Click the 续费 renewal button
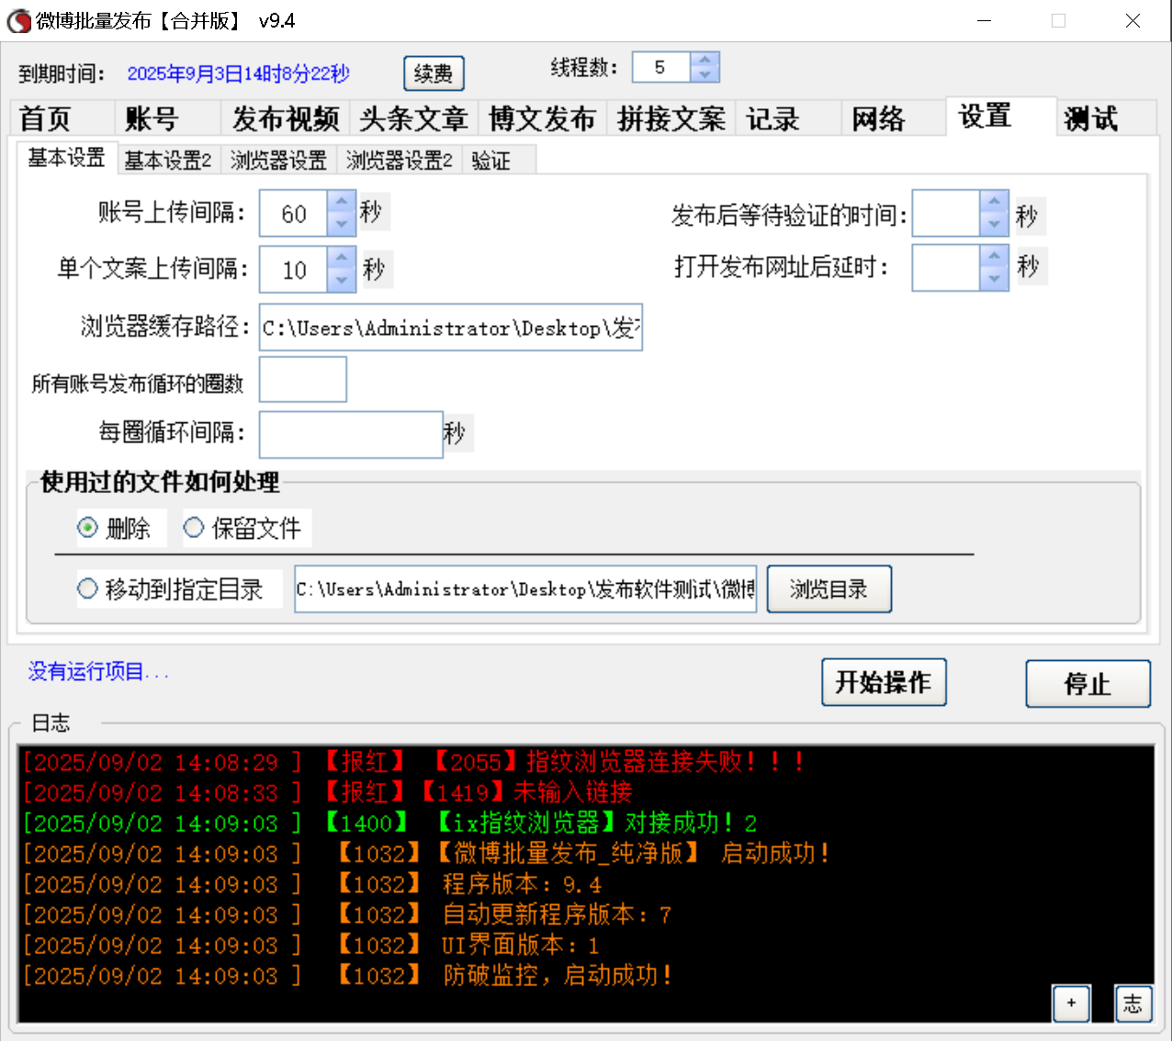 tap(433, 73)
